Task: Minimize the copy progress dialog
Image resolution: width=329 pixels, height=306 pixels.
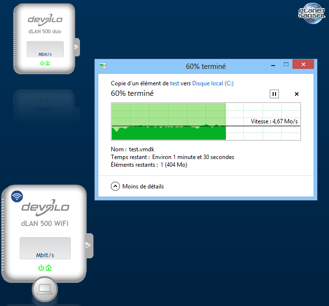Action: [x=273, y=65]
